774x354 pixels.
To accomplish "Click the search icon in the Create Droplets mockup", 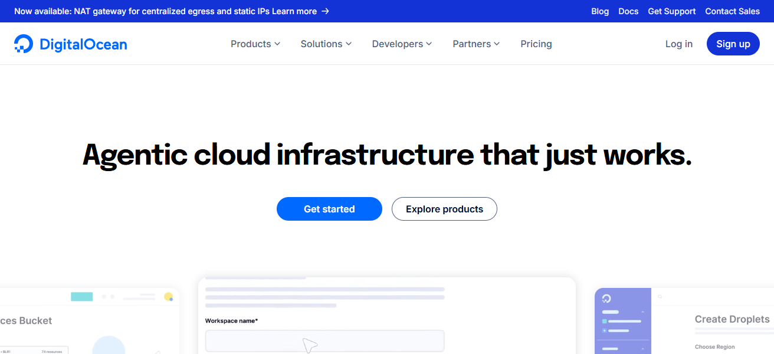I will [660, 297].
